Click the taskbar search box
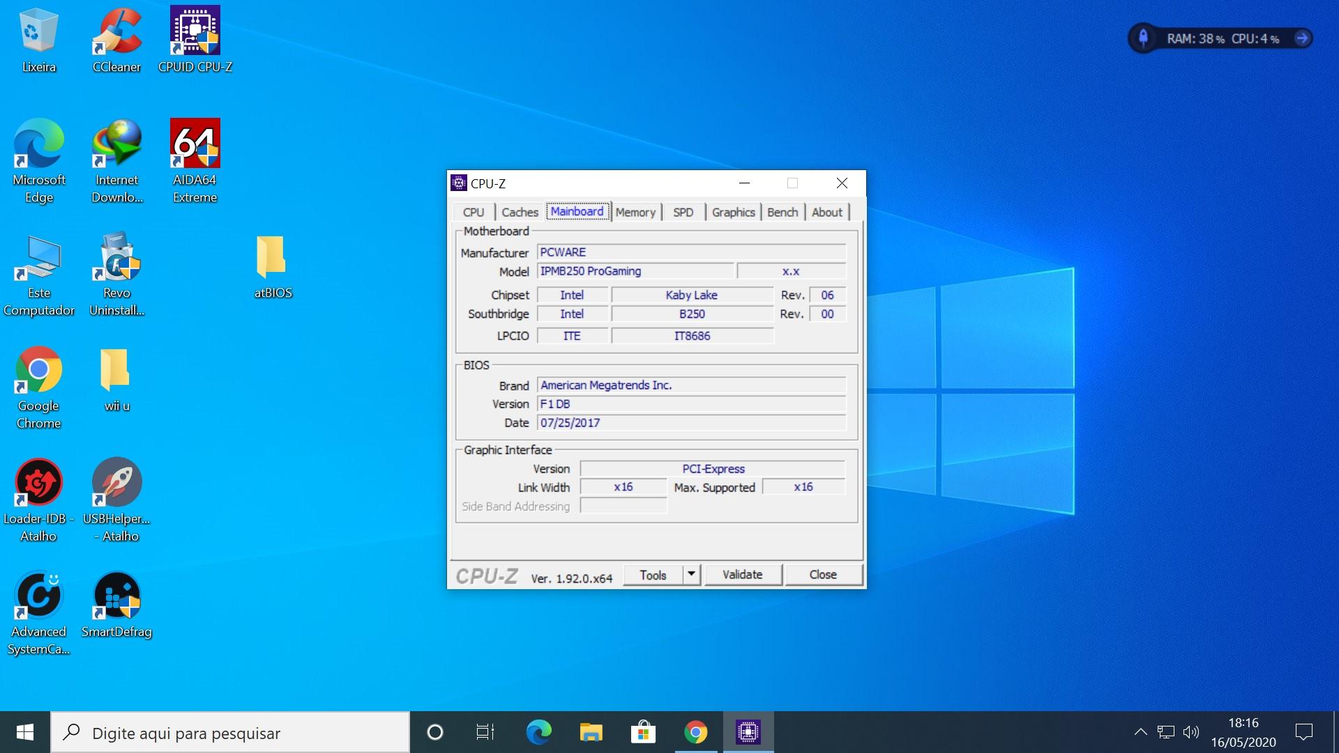This screenshot has width=1339, height=753. [230, 732]
